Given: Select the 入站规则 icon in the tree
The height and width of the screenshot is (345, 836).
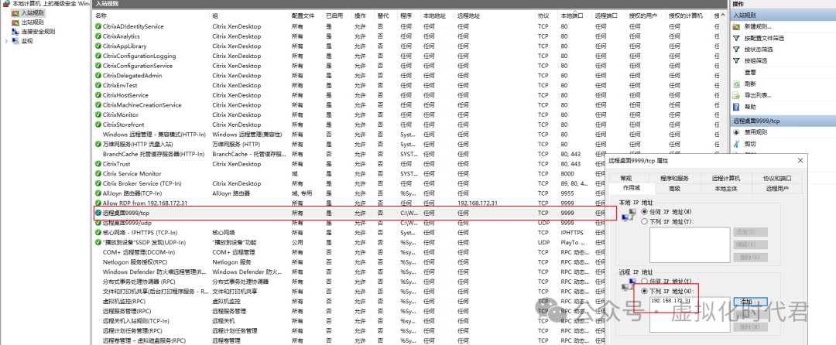Looking at the screenshot, I should pos(15,13).
